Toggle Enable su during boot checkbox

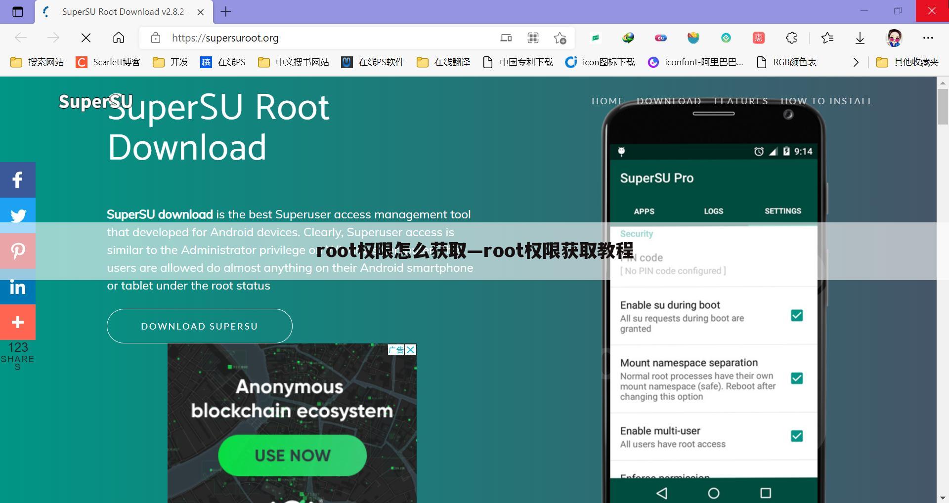pyautogui.click(x=797, y=315)
